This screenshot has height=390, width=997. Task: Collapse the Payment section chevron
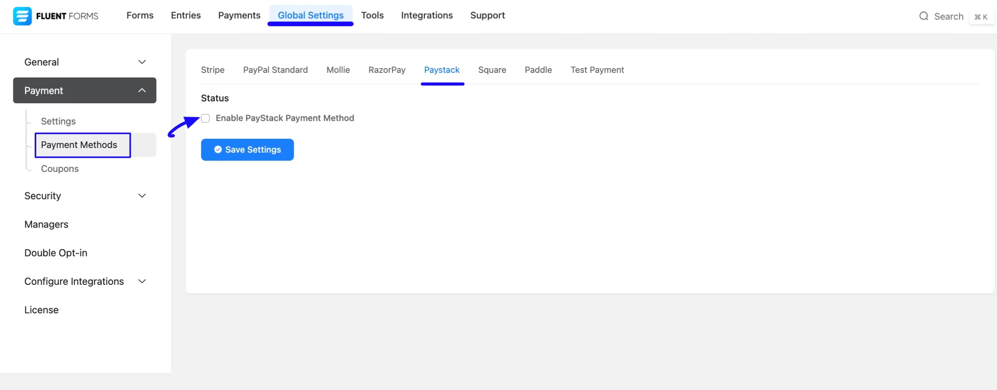pyautogui.click(x=142, y=90)
